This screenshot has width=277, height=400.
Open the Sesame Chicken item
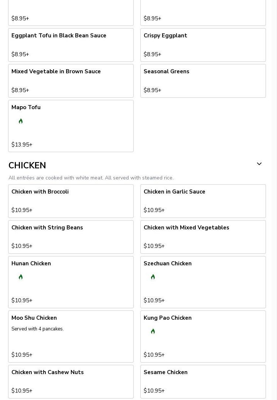(203, 381)
